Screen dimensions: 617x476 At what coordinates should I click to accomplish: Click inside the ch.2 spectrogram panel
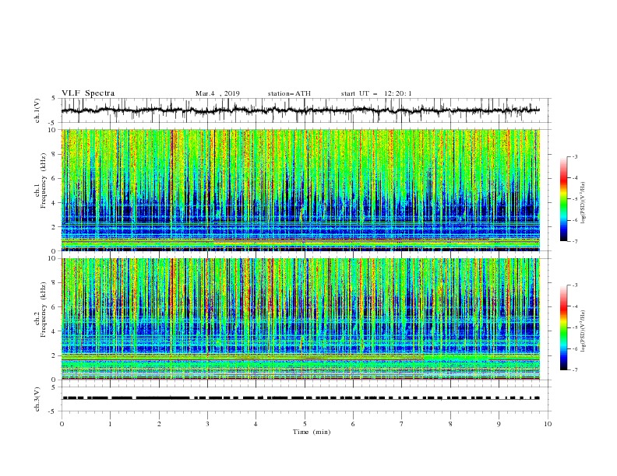click(301, 319)
